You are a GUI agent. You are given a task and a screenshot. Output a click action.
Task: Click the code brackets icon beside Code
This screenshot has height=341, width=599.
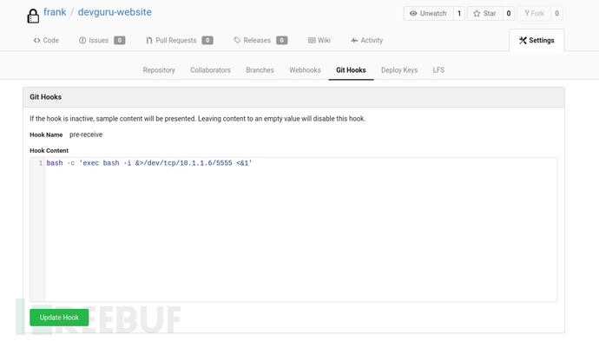36,41
